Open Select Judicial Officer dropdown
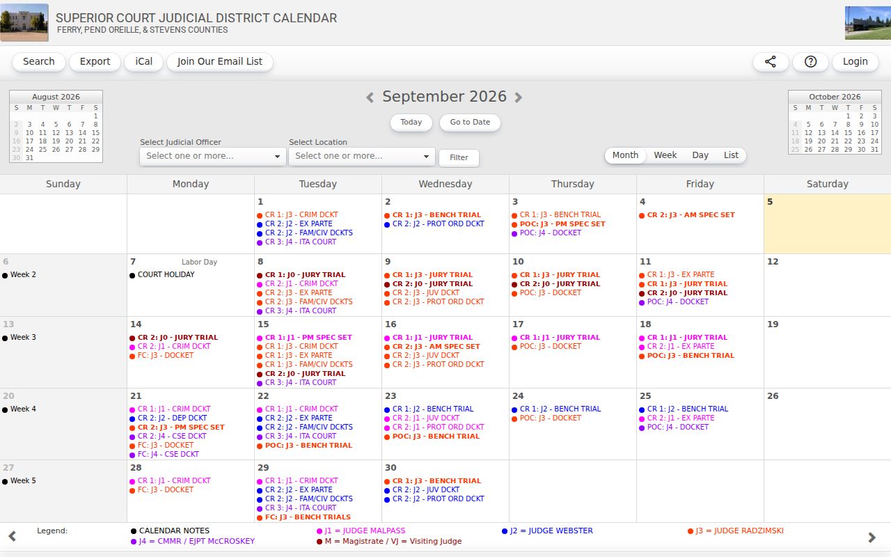Screen dimensions: 891x557 (213, 156)
